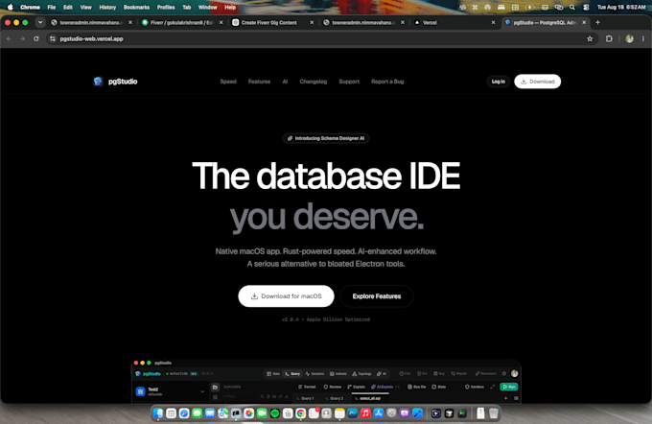Go forward in Chrome history
Screen dimensions: 652x424
coord(22,38)
